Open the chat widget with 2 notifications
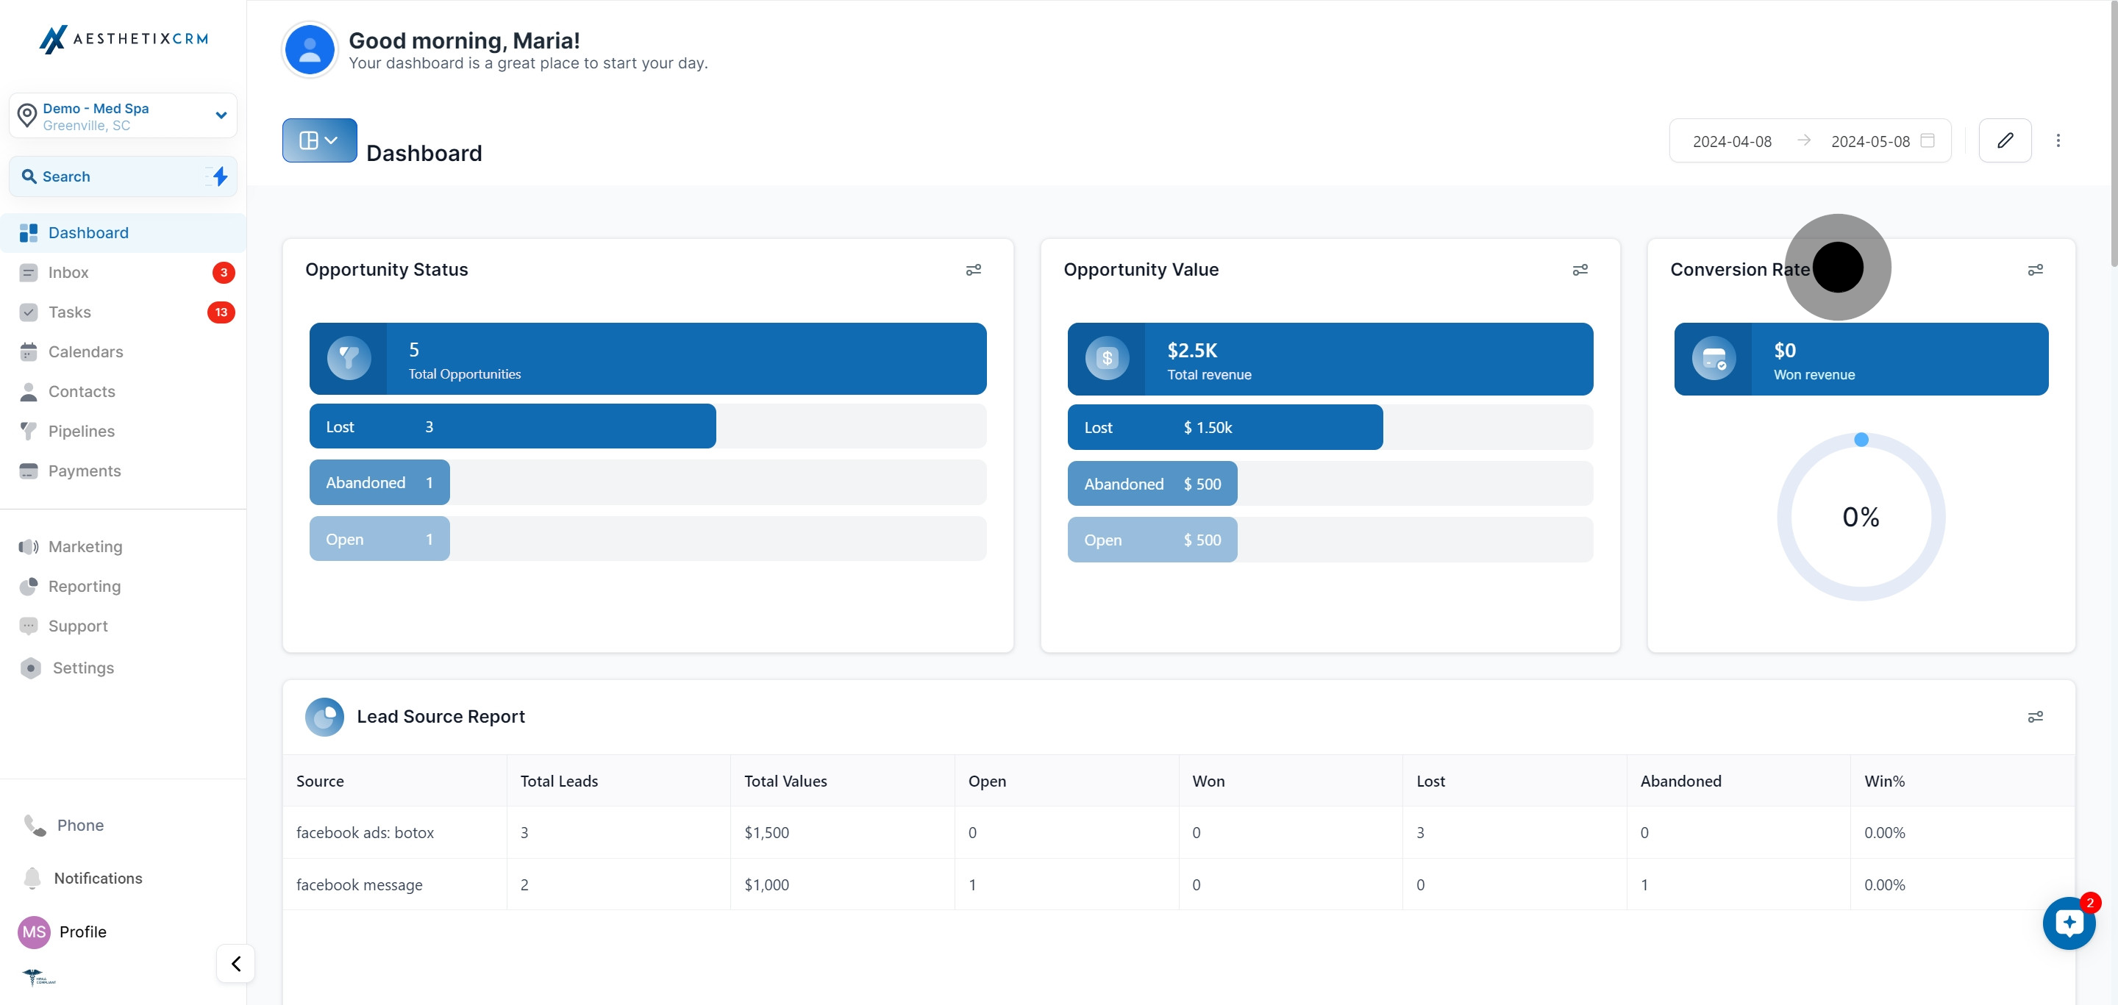The image size is (2118, 1005). tap(2069, 923)
